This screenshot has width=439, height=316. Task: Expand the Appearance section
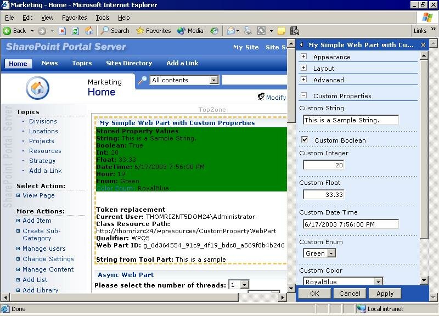click(303, 57)
